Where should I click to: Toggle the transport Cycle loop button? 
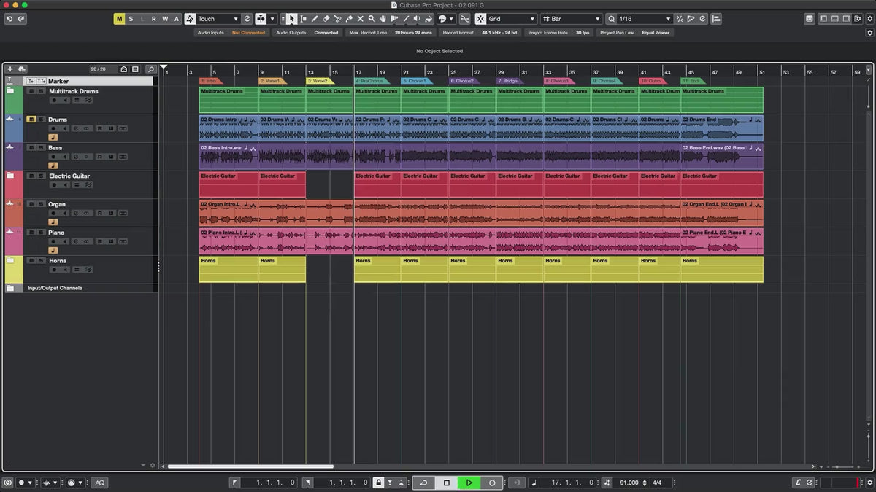[423, 483]
